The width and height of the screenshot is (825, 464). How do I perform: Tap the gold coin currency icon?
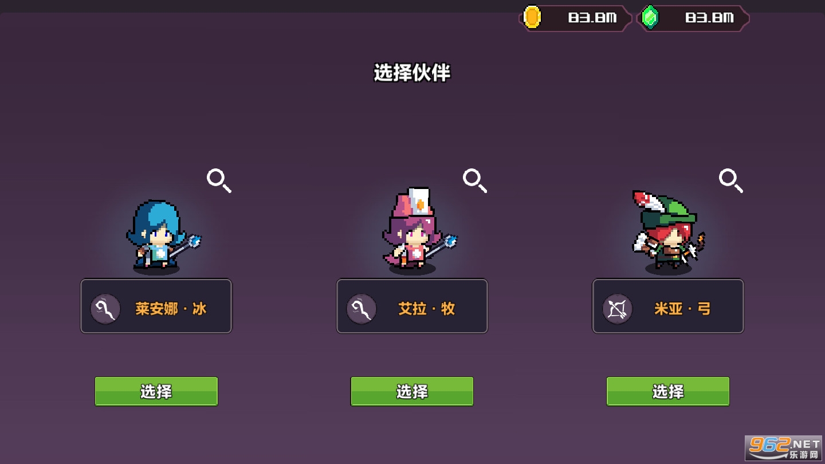(x=532, y=17)
